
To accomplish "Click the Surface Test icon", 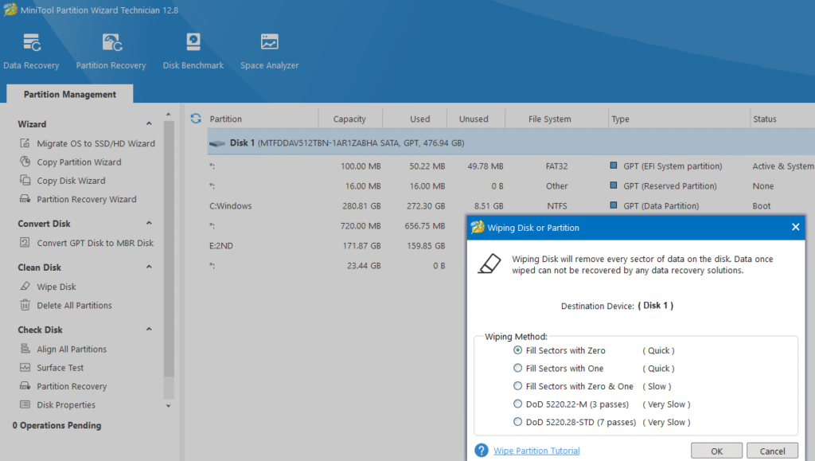I will [x=25, y=368].
